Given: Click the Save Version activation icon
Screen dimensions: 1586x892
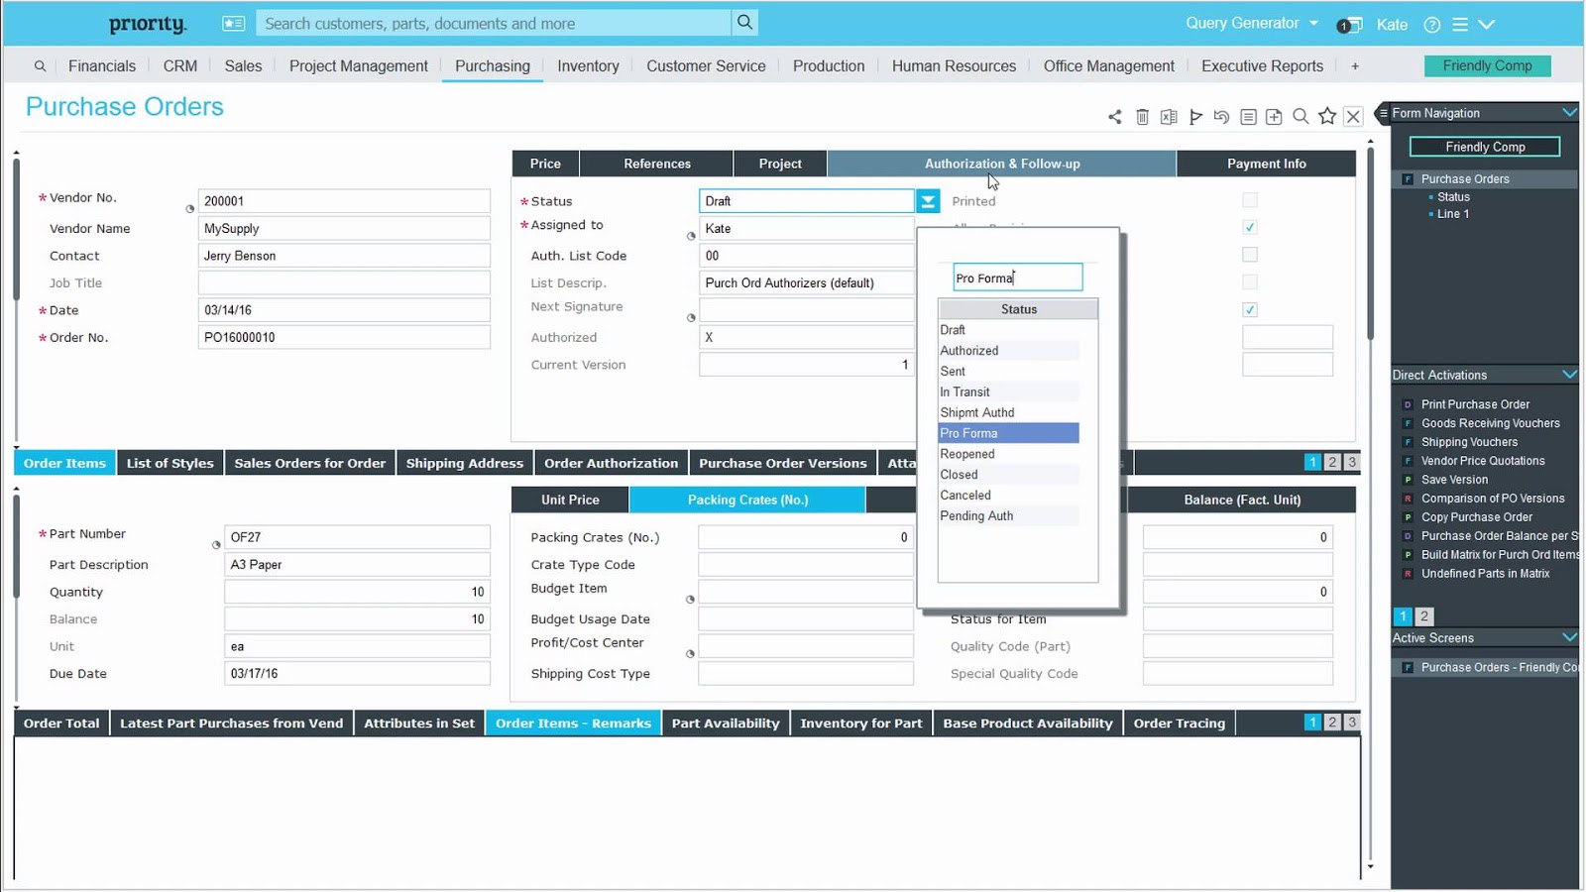Looking at the screenshot, I should coord(1408,480).
